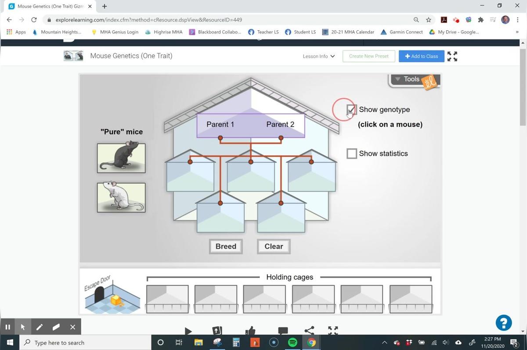Open the media control playlist icon

point(493,20)
